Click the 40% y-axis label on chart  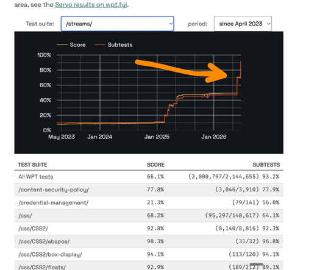[x=45, y=101]
